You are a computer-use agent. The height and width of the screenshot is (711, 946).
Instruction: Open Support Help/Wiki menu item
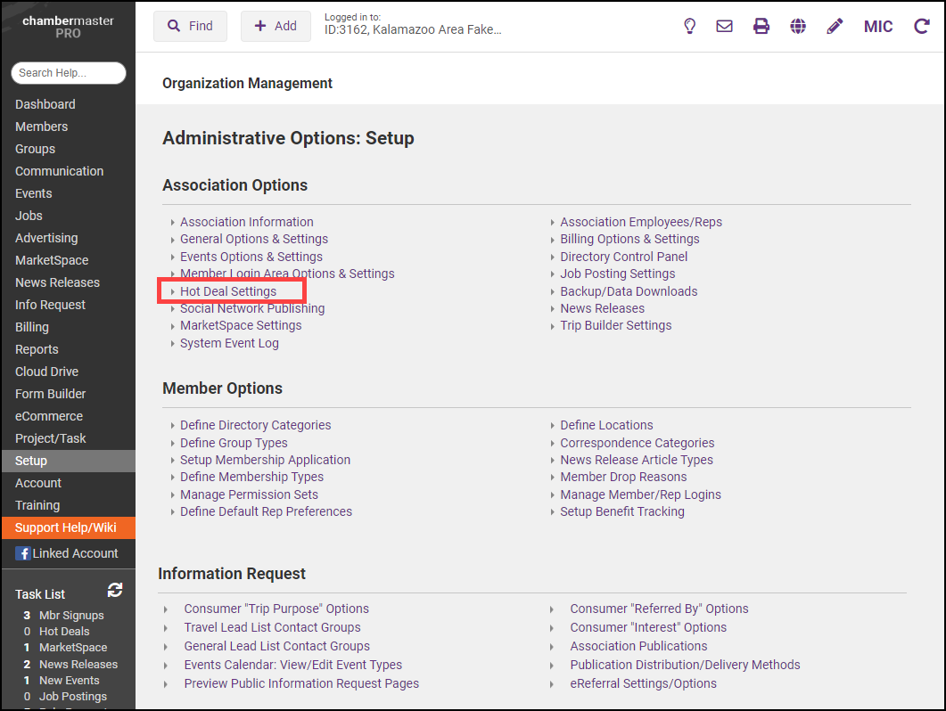pyautogui.click(x=66, y=527)
